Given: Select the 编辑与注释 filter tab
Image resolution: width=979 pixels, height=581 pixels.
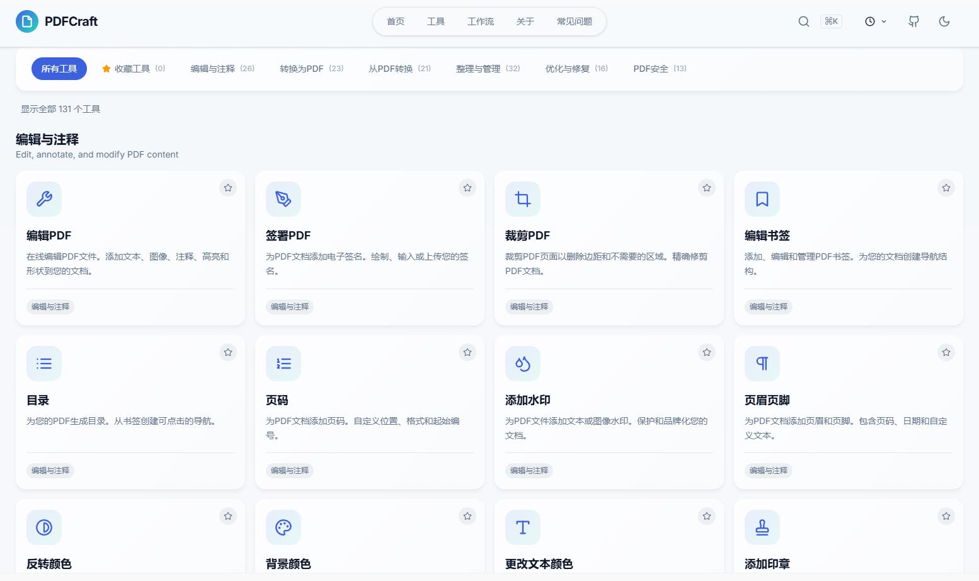Looking at the screenshot, I should tap(222, 69).
